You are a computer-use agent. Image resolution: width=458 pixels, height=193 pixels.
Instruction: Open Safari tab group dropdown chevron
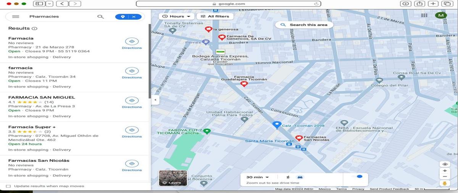pos(49,4)
